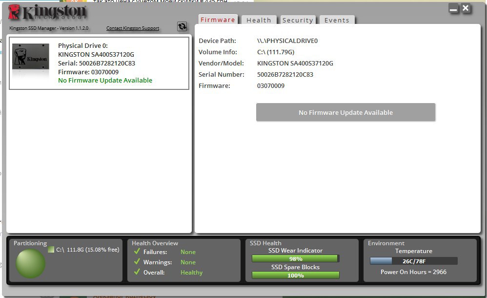This screenshot has width=487, height=298.
Task: Click the Partitioning panel title
Action: [30, 243]
